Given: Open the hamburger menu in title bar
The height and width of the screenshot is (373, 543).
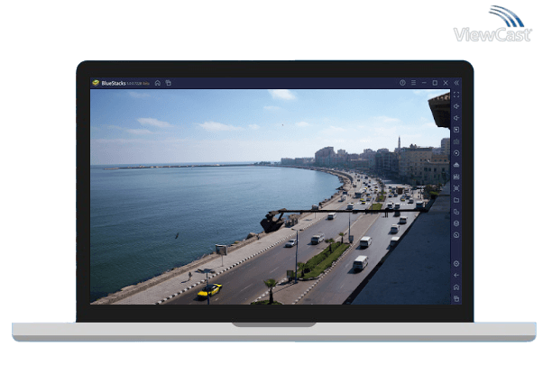Looking at the screenshot, I should (413, 83).
